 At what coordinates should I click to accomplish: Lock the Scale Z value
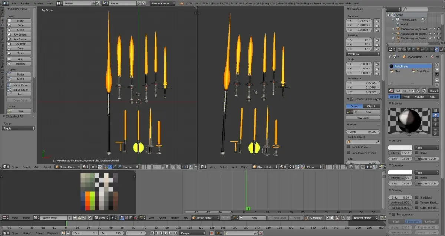pyautogui.click(x=377, y=73)
